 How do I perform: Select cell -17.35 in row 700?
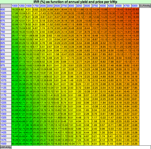(135, 24)
